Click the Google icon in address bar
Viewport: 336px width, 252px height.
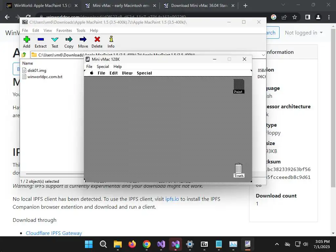click(x=274, y=17)
